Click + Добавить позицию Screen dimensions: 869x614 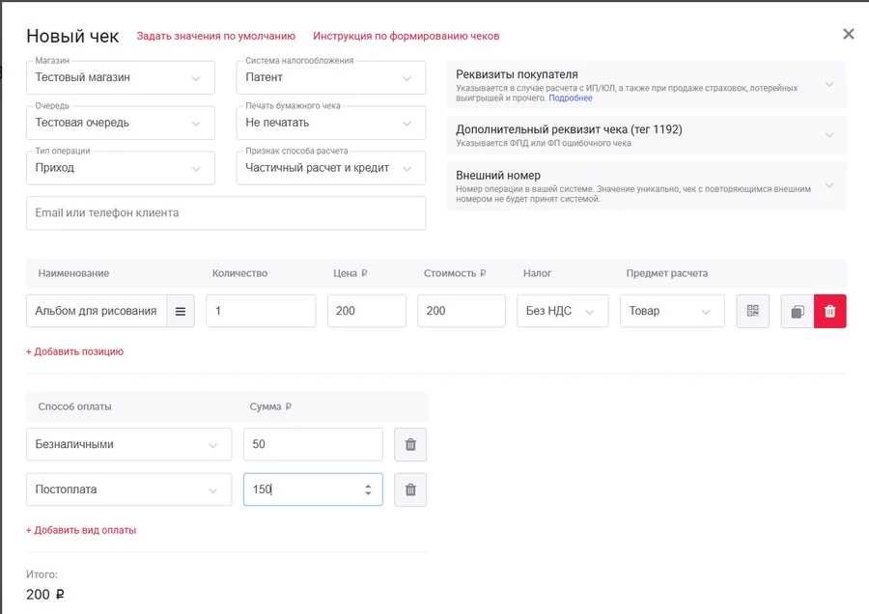pos(74,351)
